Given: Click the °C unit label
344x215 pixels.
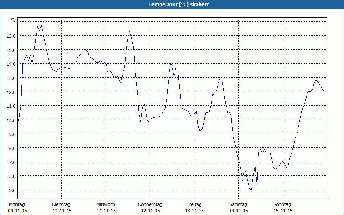Looking at the screenshot, I should coord(13,20).
